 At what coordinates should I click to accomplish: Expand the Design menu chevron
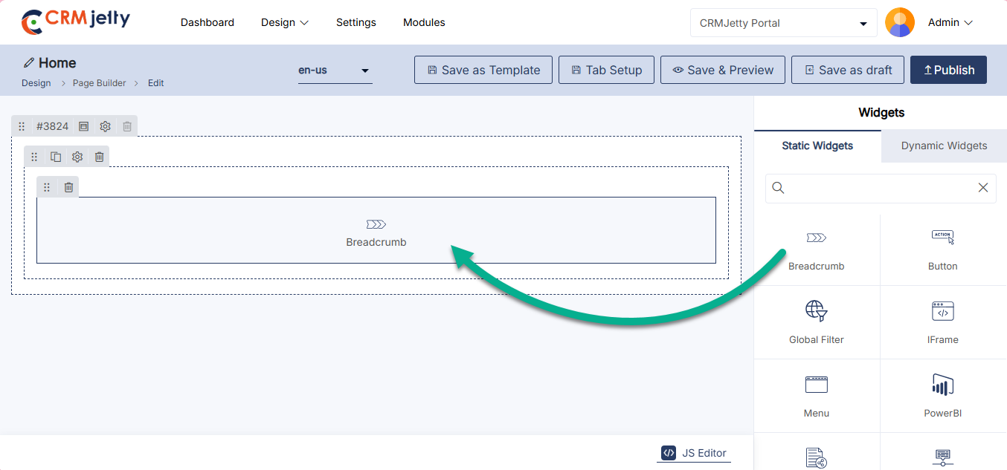[x=304, y=23]
